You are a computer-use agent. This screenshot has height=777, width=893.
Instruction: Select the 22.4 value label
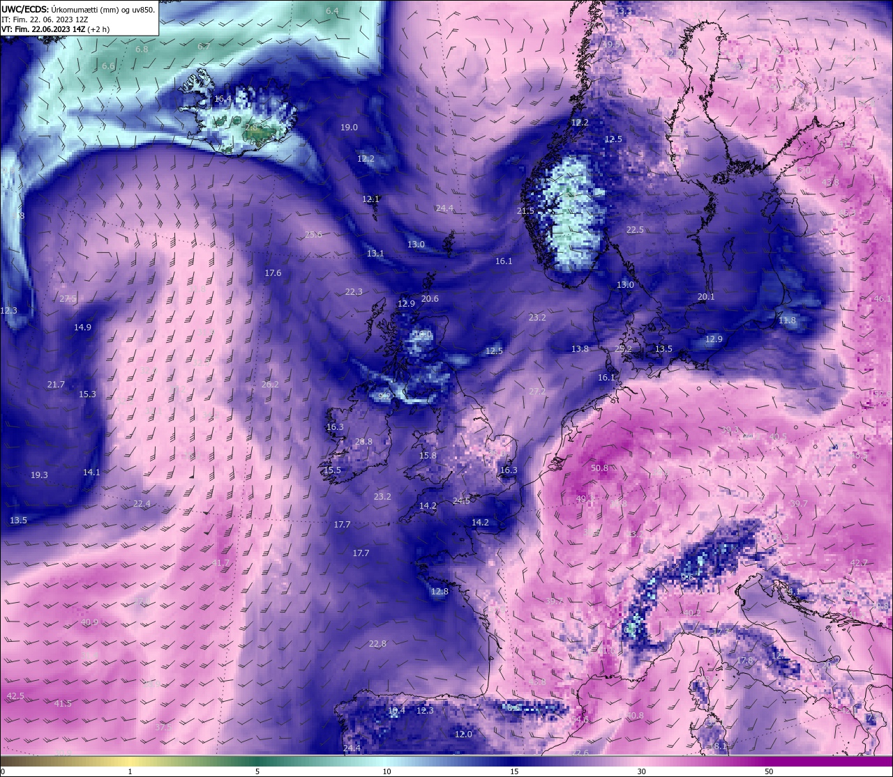(142, 504)
